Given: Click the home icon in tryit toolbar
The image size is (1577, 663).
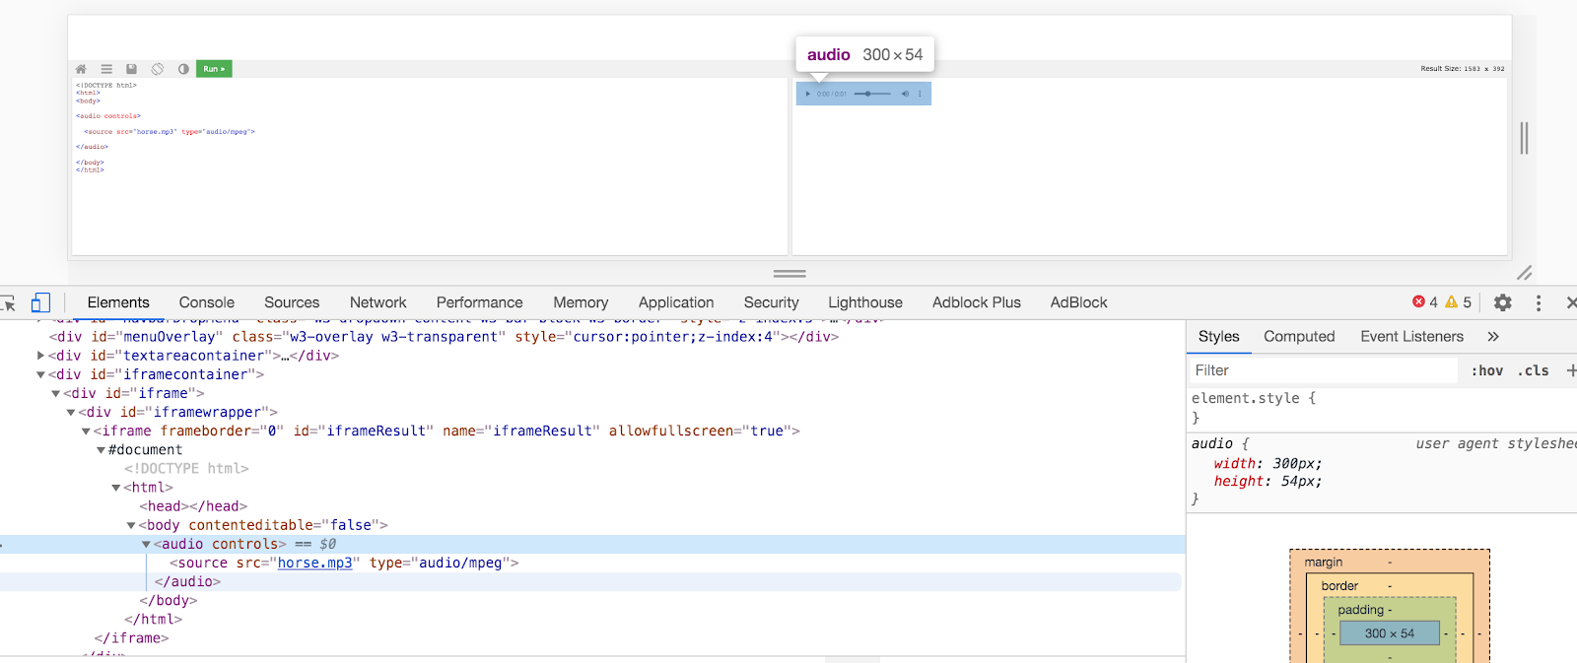Looking at the screenshot, I should pos(81,69).
